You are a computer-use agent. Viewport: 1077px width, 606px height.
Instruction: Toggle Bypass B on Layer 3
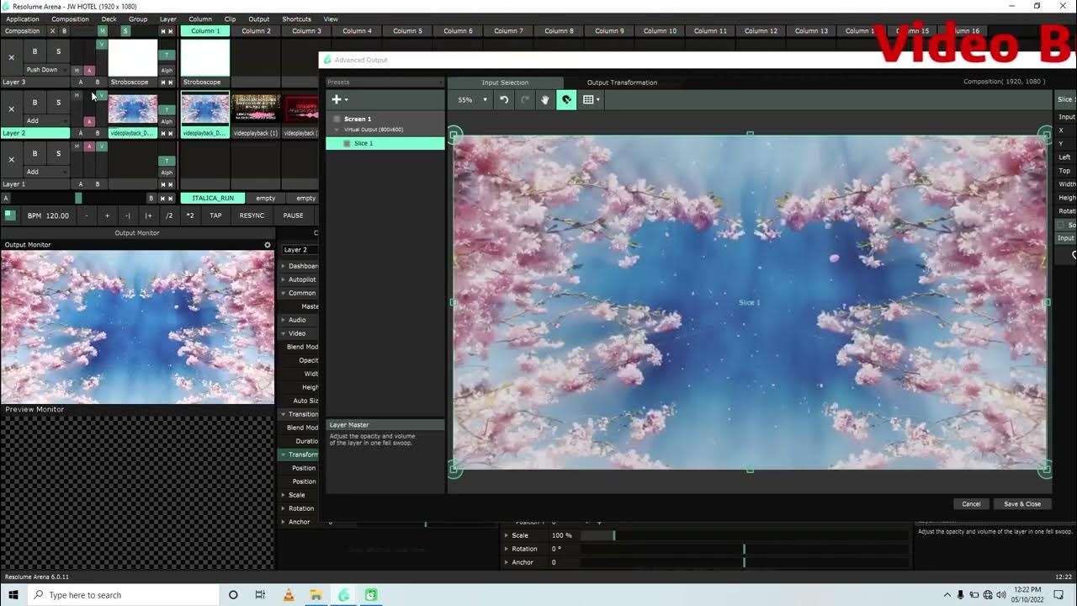coord(34,51)
